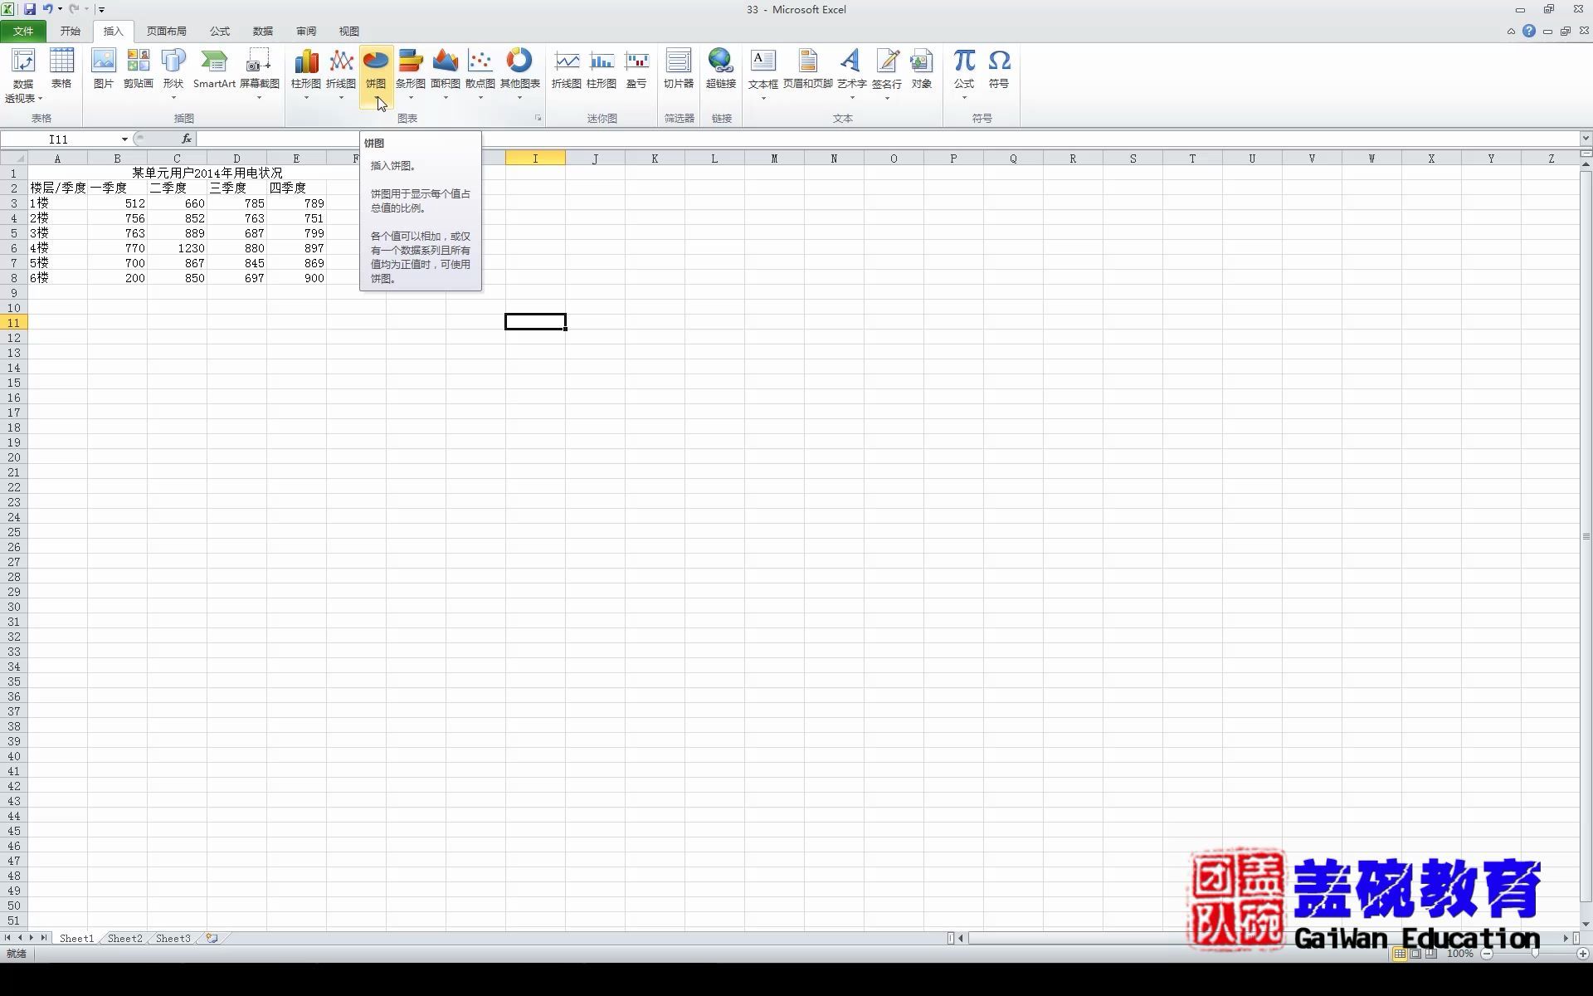Minimize the ribbon with the caret button
1593x996 pixels.
pos(1511,32)
